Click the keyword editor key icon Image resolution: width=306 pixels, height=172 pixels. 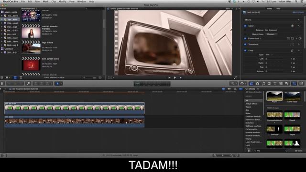point(28,84)
